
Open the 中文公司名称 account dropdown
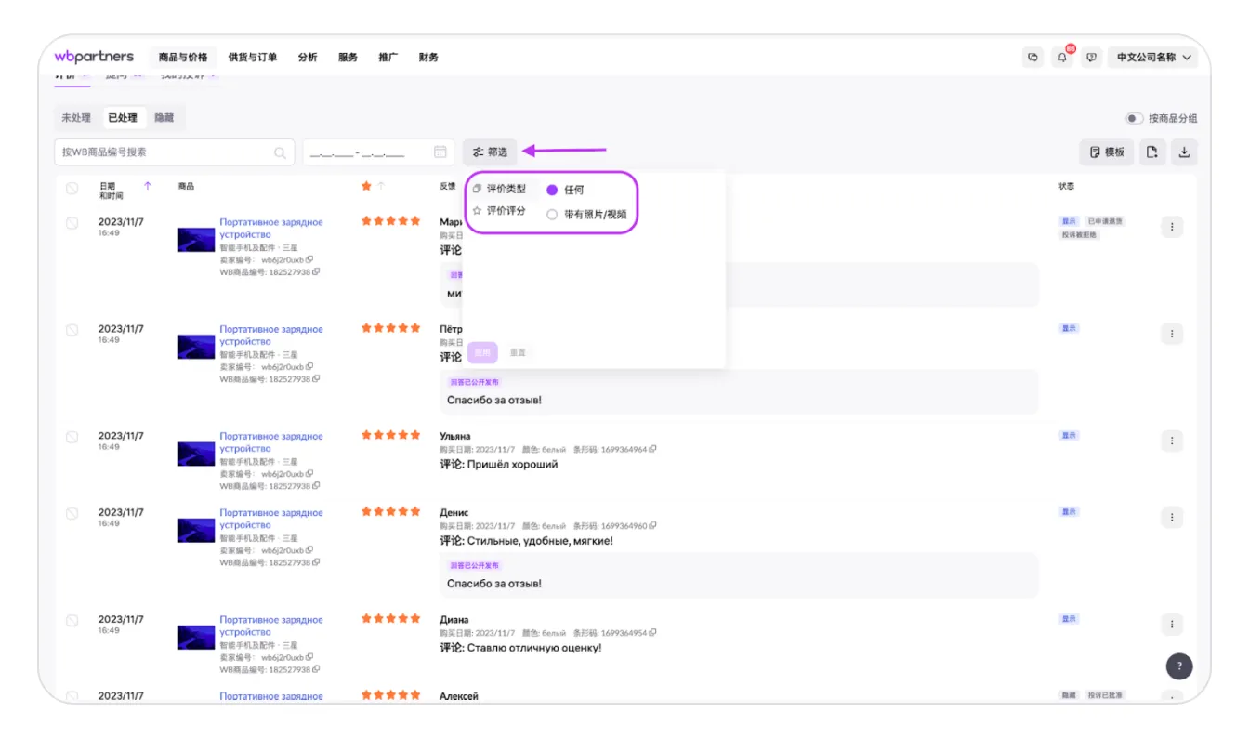click(x=1153, y=58)
